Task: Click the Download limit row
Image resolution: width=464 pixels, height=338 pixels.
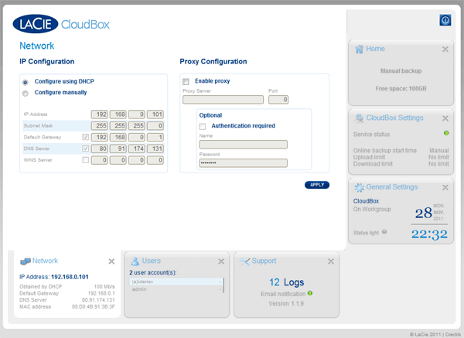Action: 401,164
